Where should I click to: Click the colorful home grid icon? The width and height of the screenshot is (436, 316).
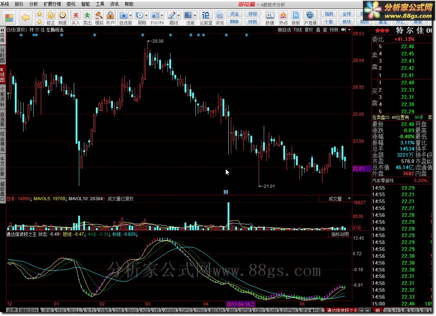click(9, 17)
